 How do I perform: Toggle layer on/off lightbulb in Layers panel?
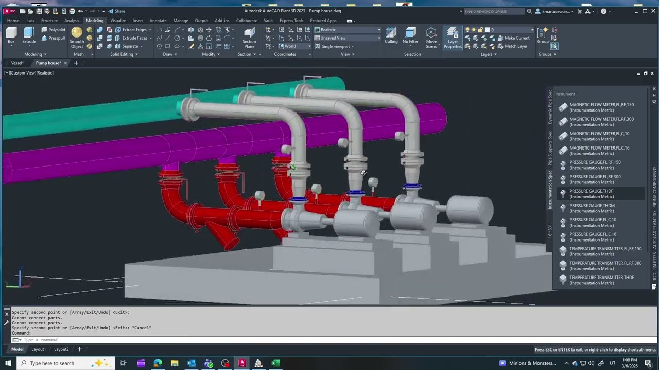(x=467, y=30)
